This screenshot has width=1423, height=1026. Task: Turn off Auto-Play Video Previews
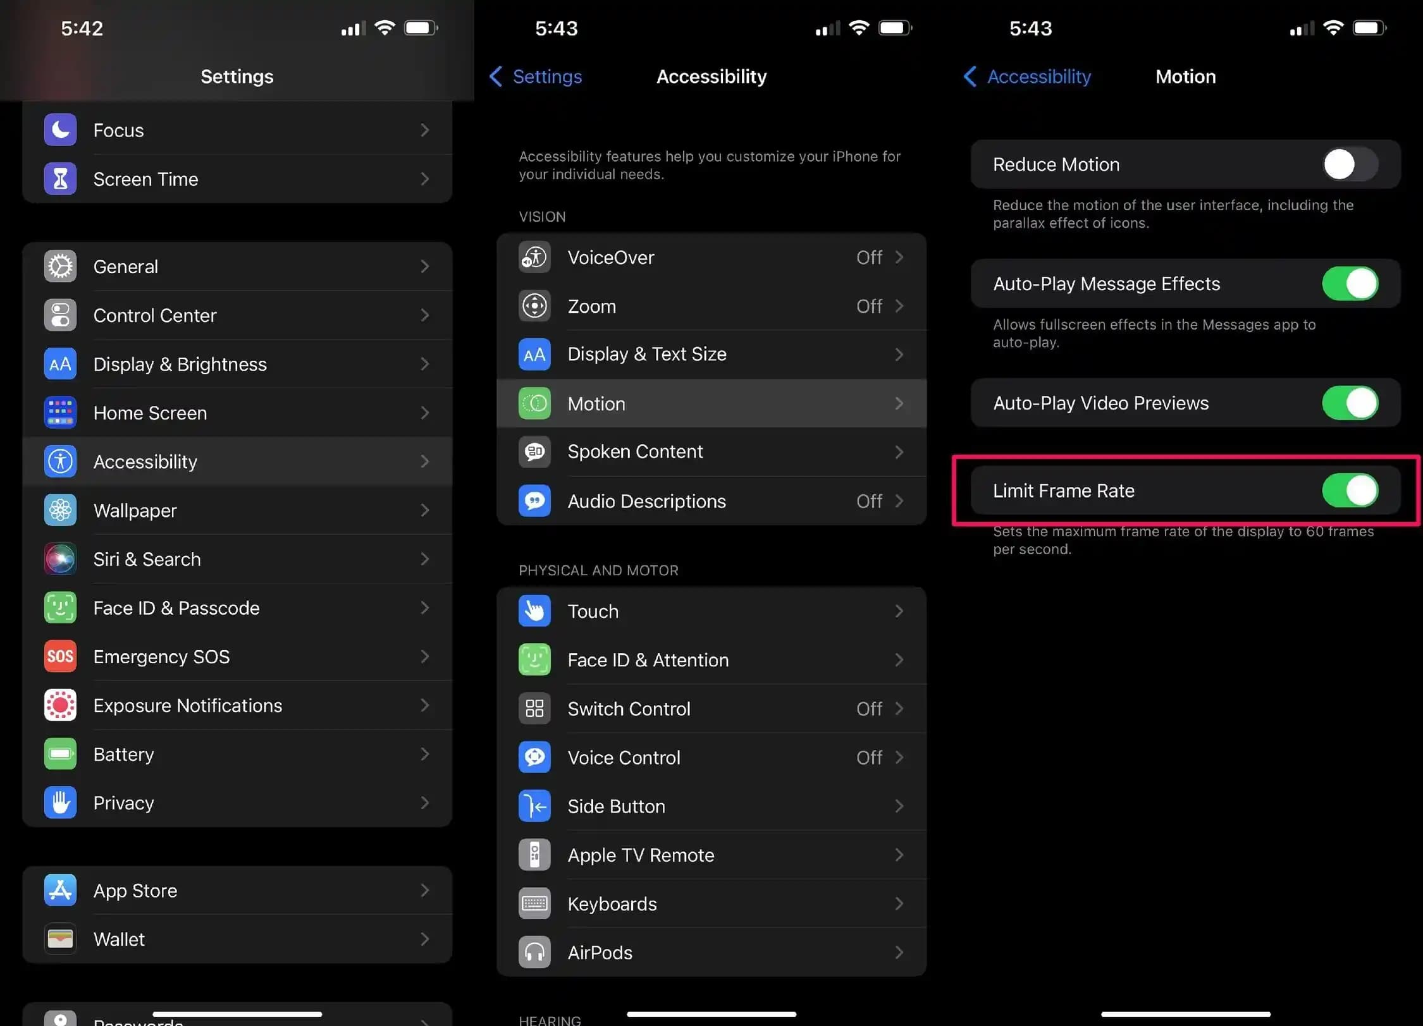pyautogui.click(x=1350, y=403)
